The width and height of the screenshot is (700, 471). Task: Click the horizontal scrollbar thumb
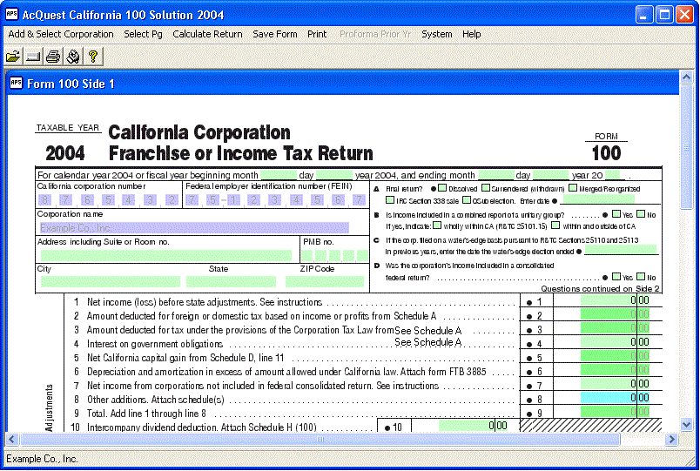[x=320, y=440]
